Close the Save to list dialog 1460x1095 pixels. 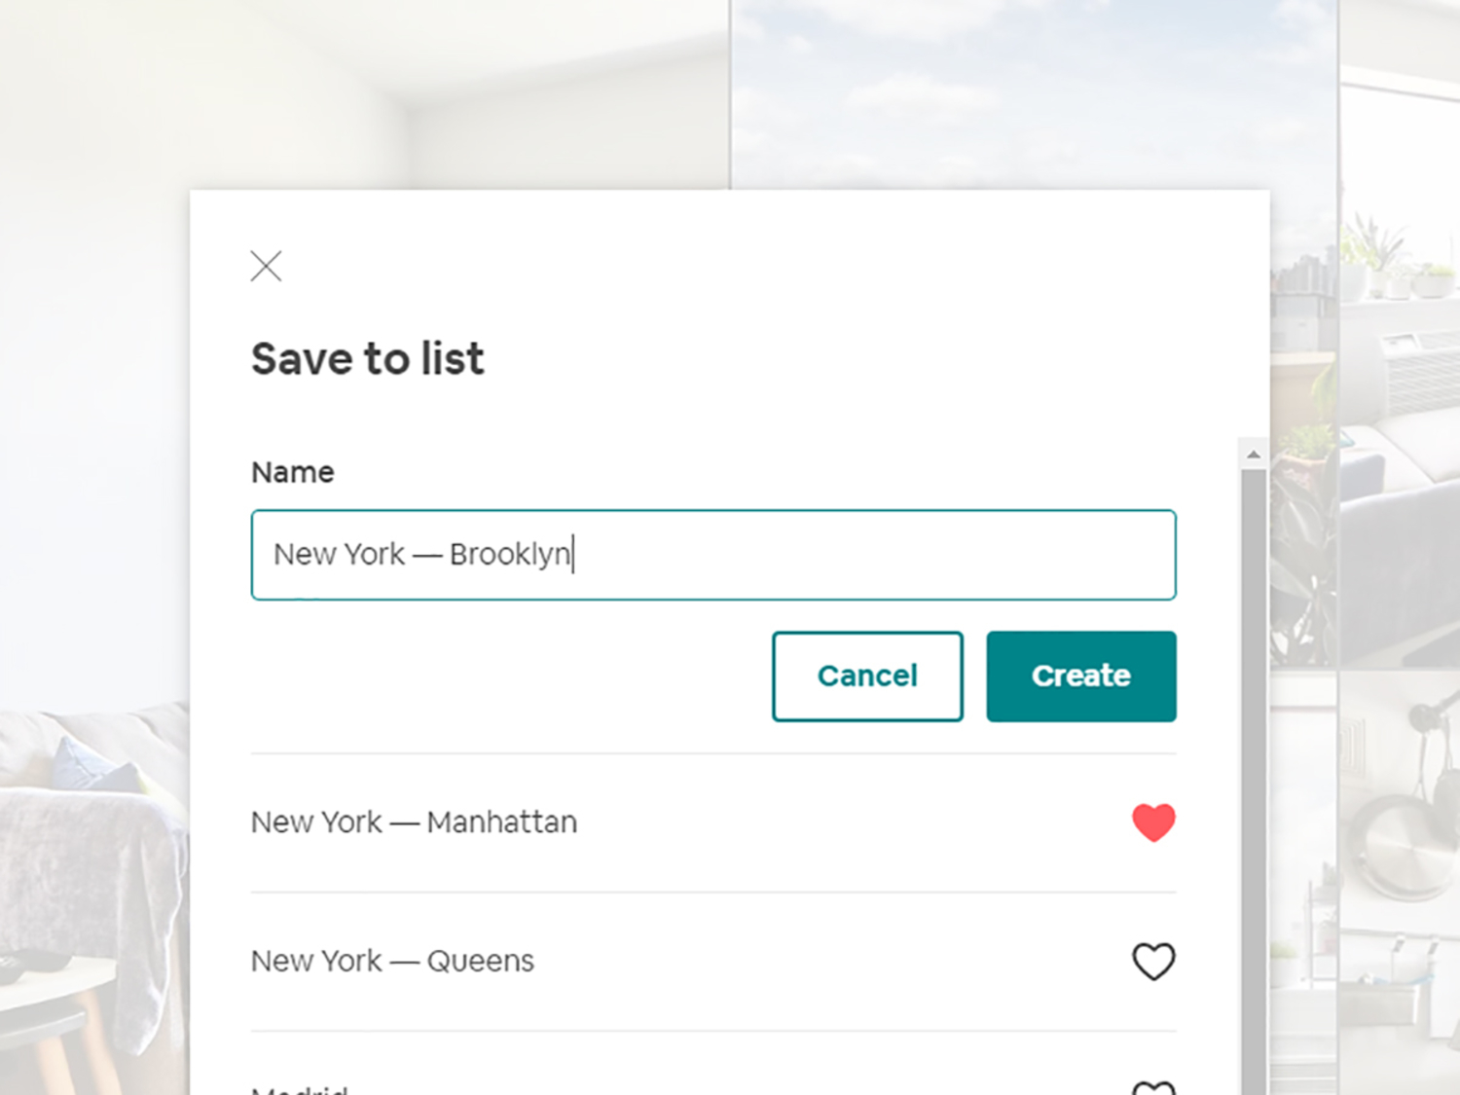(x=266, y=266)
